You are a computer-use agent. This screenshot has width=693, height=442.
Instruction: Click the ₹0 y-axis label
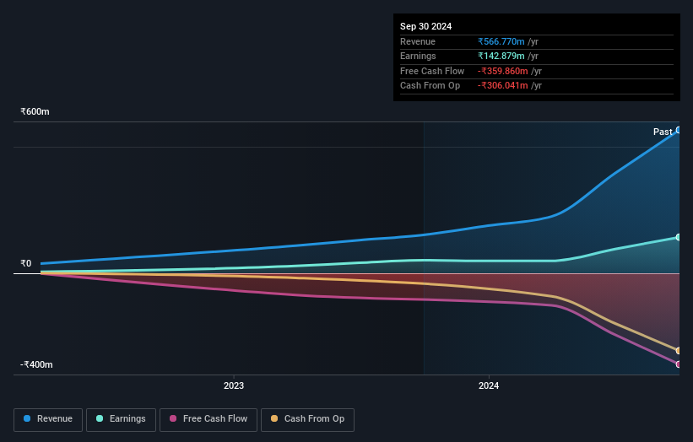pyautogui.click(x=26, y=264)
